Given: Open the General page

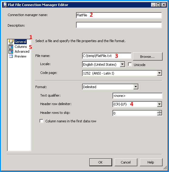Looking at the screenshot, I should point(20,42).
